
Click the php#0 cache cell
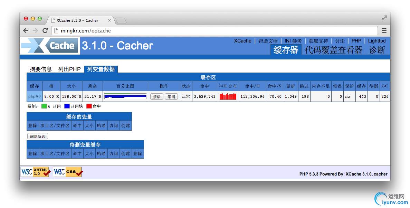click(x=35, y=96)
